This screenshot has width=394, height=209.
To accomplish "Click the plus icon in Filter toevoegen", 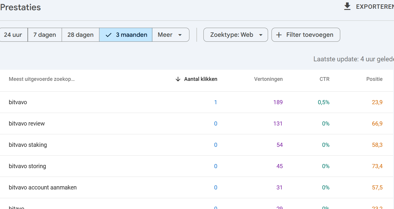I will tap(279, 35).
